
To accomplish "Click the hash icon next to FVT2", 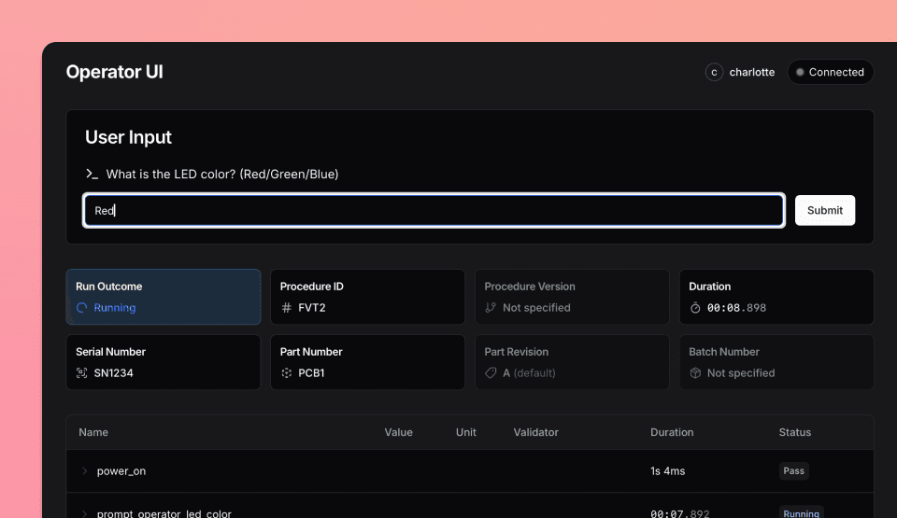I will point(287,308).
